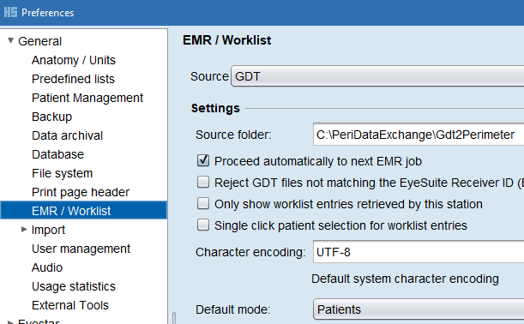Enable Reject GDT files not matching checkbox
The width and height of the screenshot is (524, 324).
[x=203, y=182]
